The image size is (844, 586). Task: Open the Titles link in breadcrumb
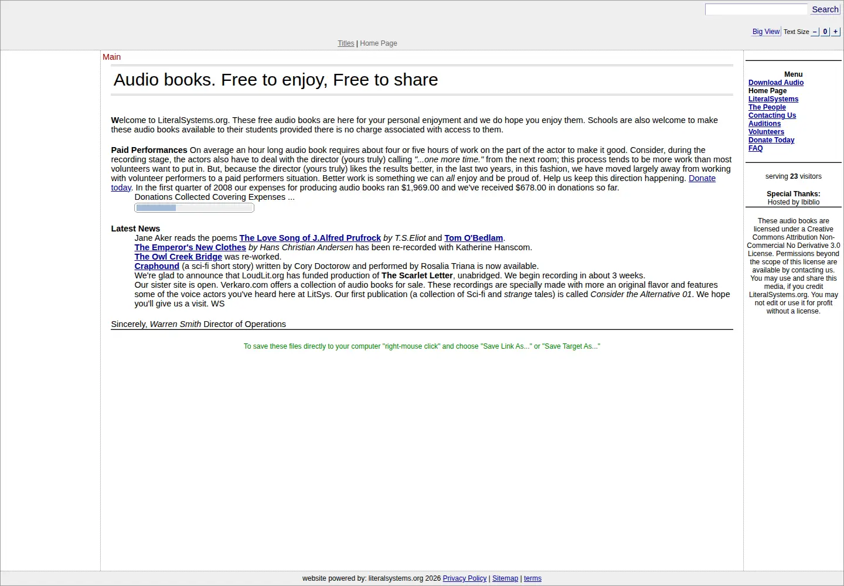point(346,43)
